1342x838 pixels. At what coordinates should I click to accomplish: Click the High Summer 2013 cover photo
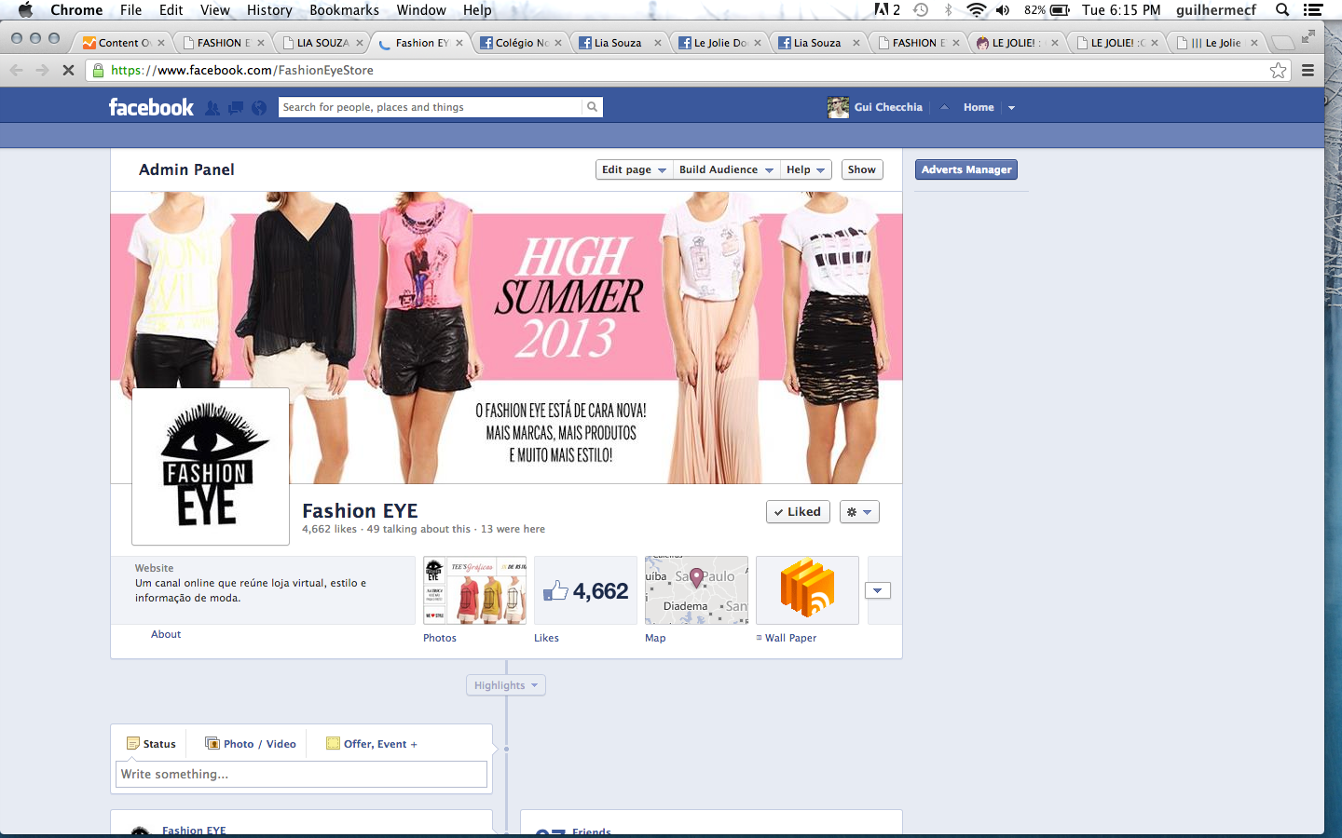click(506, 337)
